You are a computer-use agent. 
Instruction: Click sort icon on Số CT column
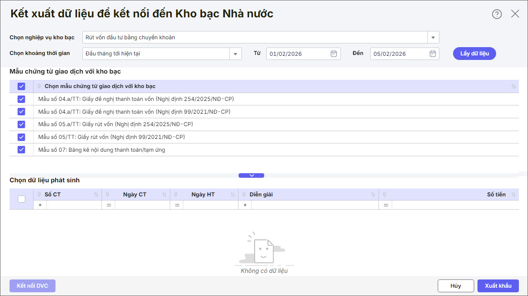(x=96, y=195)
